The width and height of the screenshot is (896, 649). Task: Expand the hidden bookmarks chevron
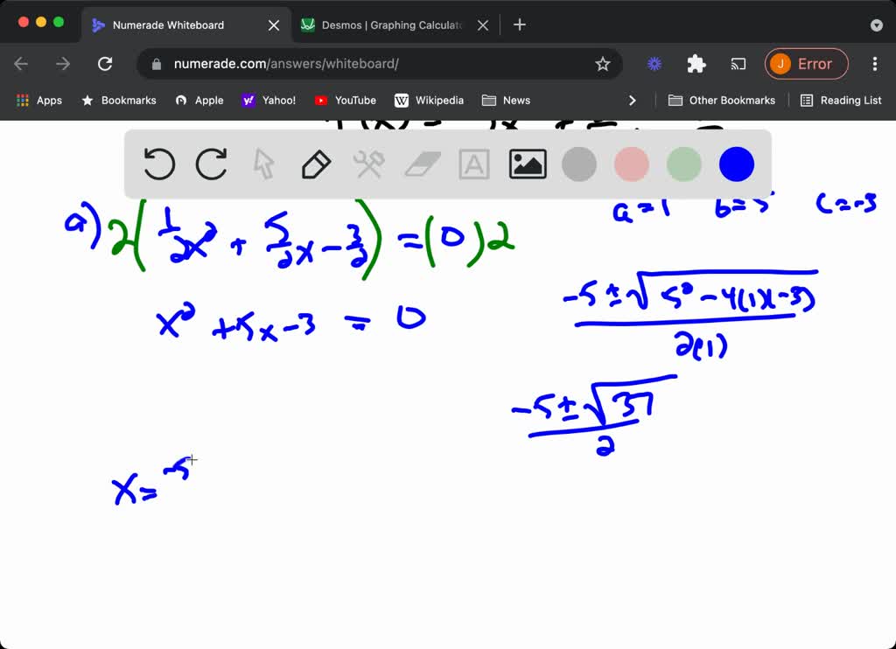point(633,100)
